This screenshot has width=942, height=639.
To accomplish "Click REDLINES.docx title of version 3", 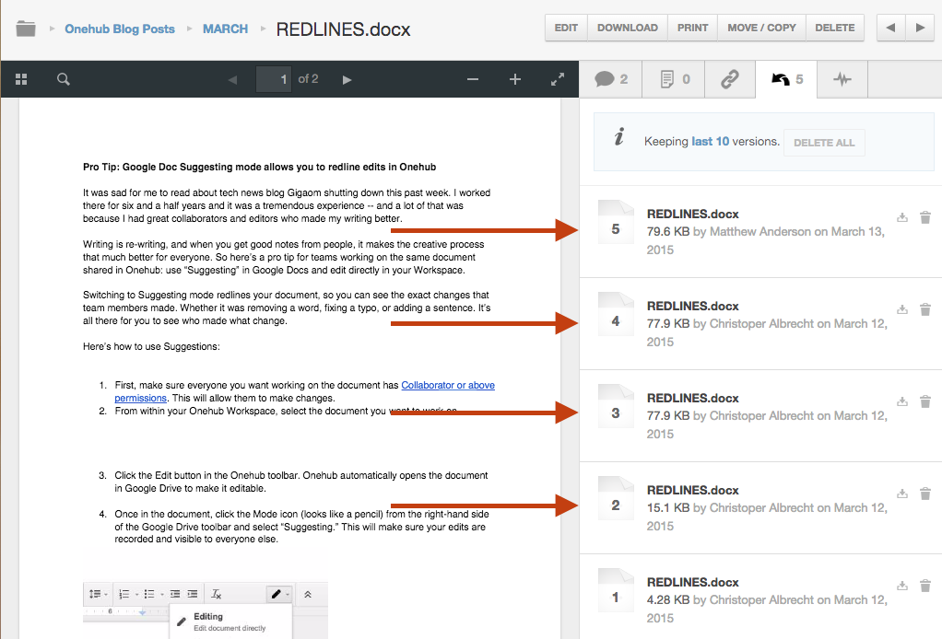I will [x=693, y=398].
